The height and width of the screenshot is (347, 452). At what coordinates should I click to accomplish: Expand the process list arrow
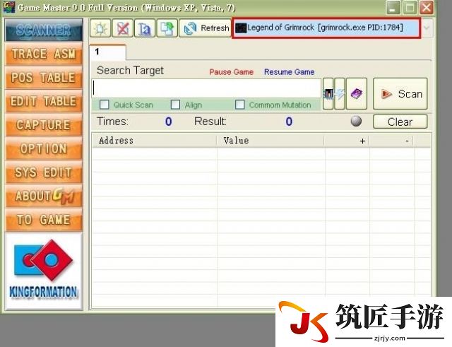[x=427, y=28]
